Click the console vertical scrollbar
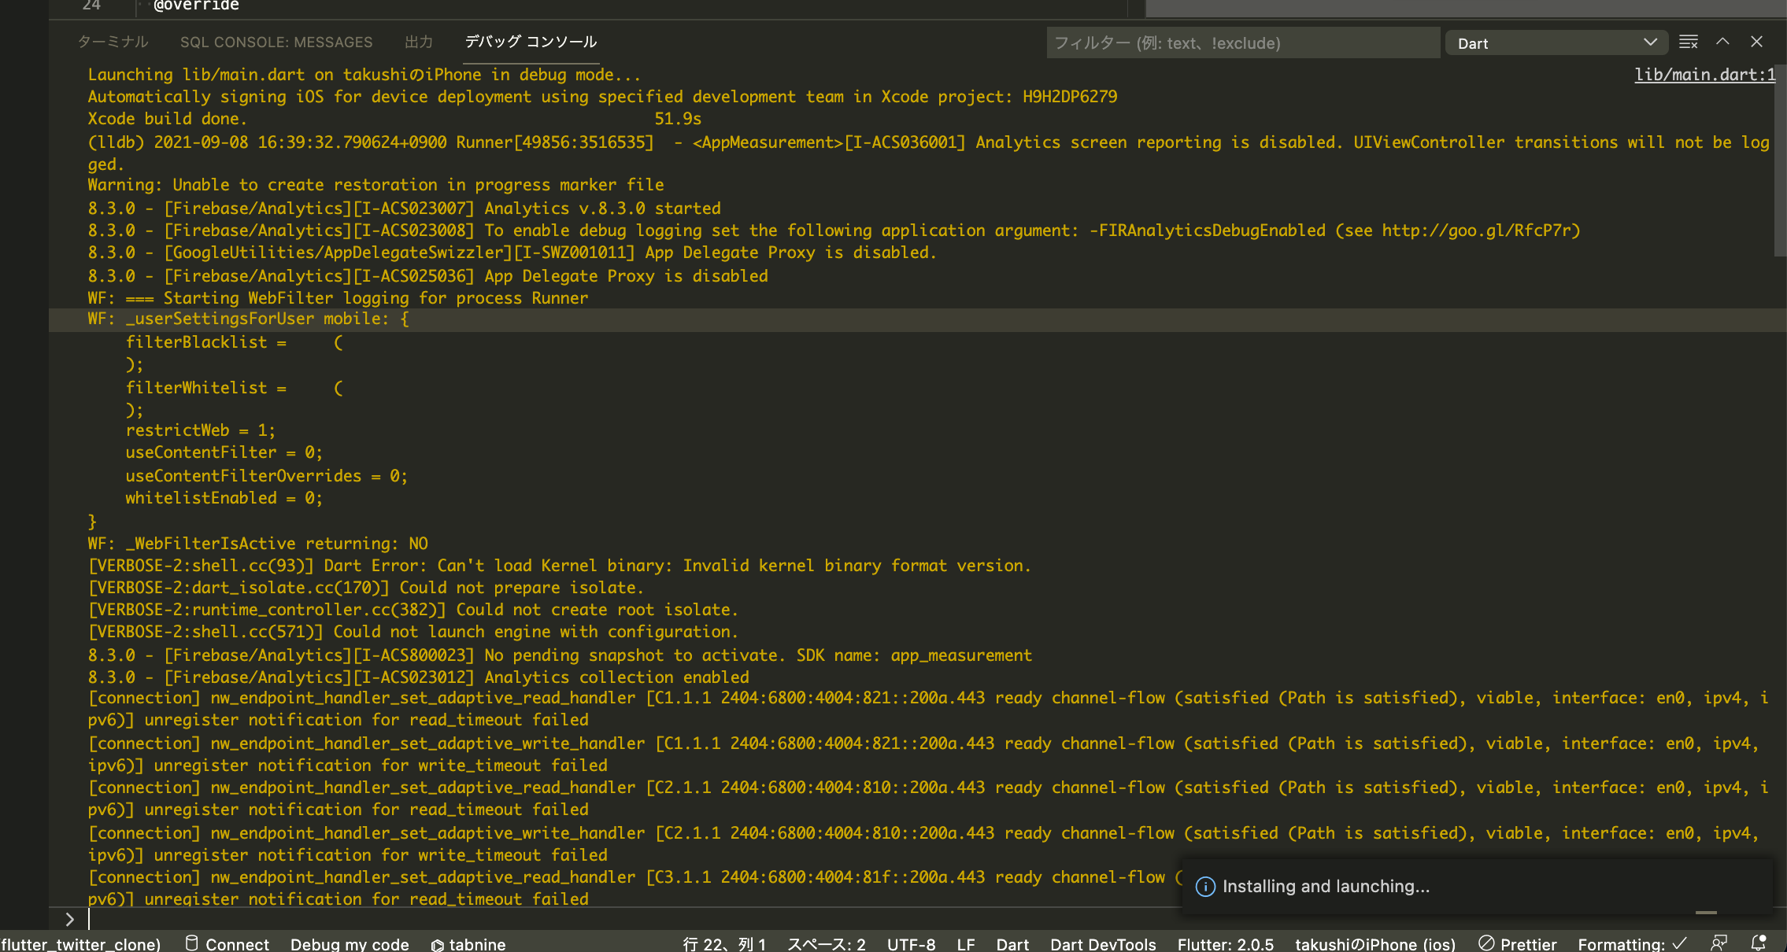 pos(1779,161)
